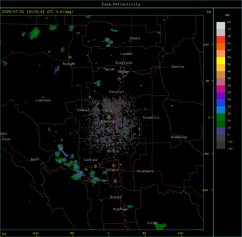242x237 pixels.
Task: Click the RockyMH label
Action: 69,64
